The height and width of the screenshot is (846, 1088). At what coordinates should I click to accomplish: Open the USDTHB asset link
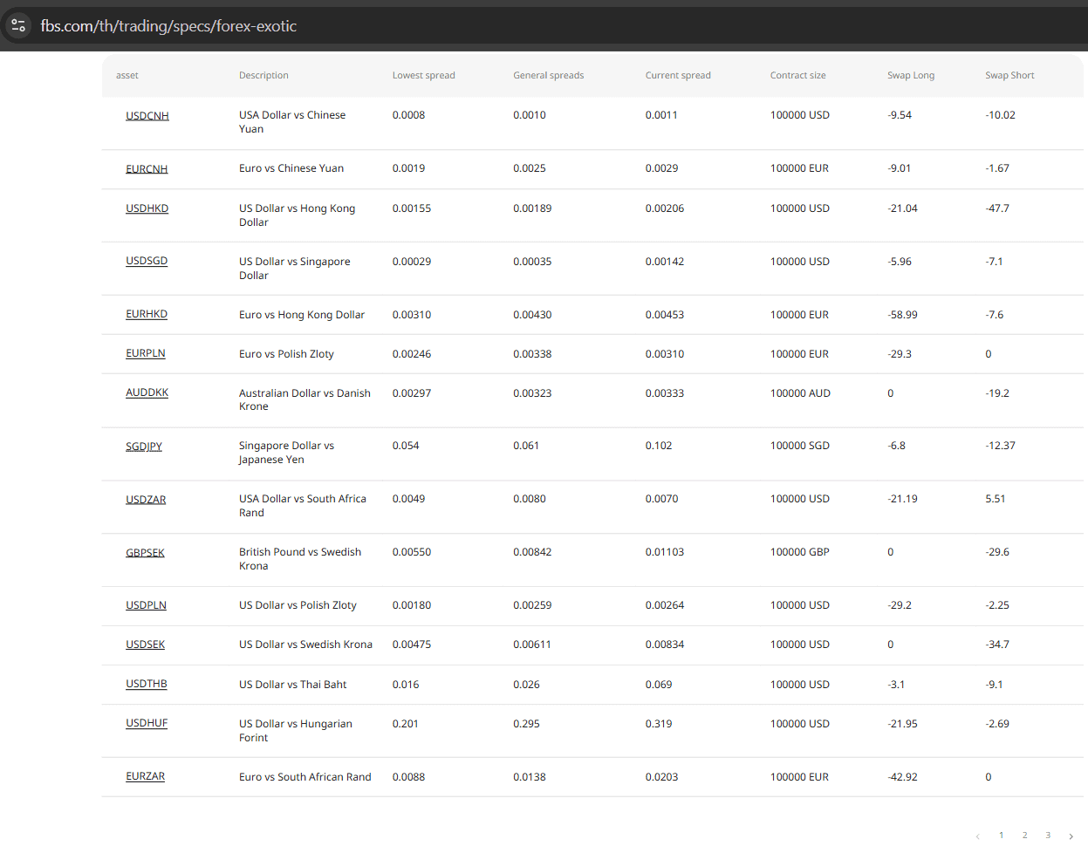click(147, 684)
